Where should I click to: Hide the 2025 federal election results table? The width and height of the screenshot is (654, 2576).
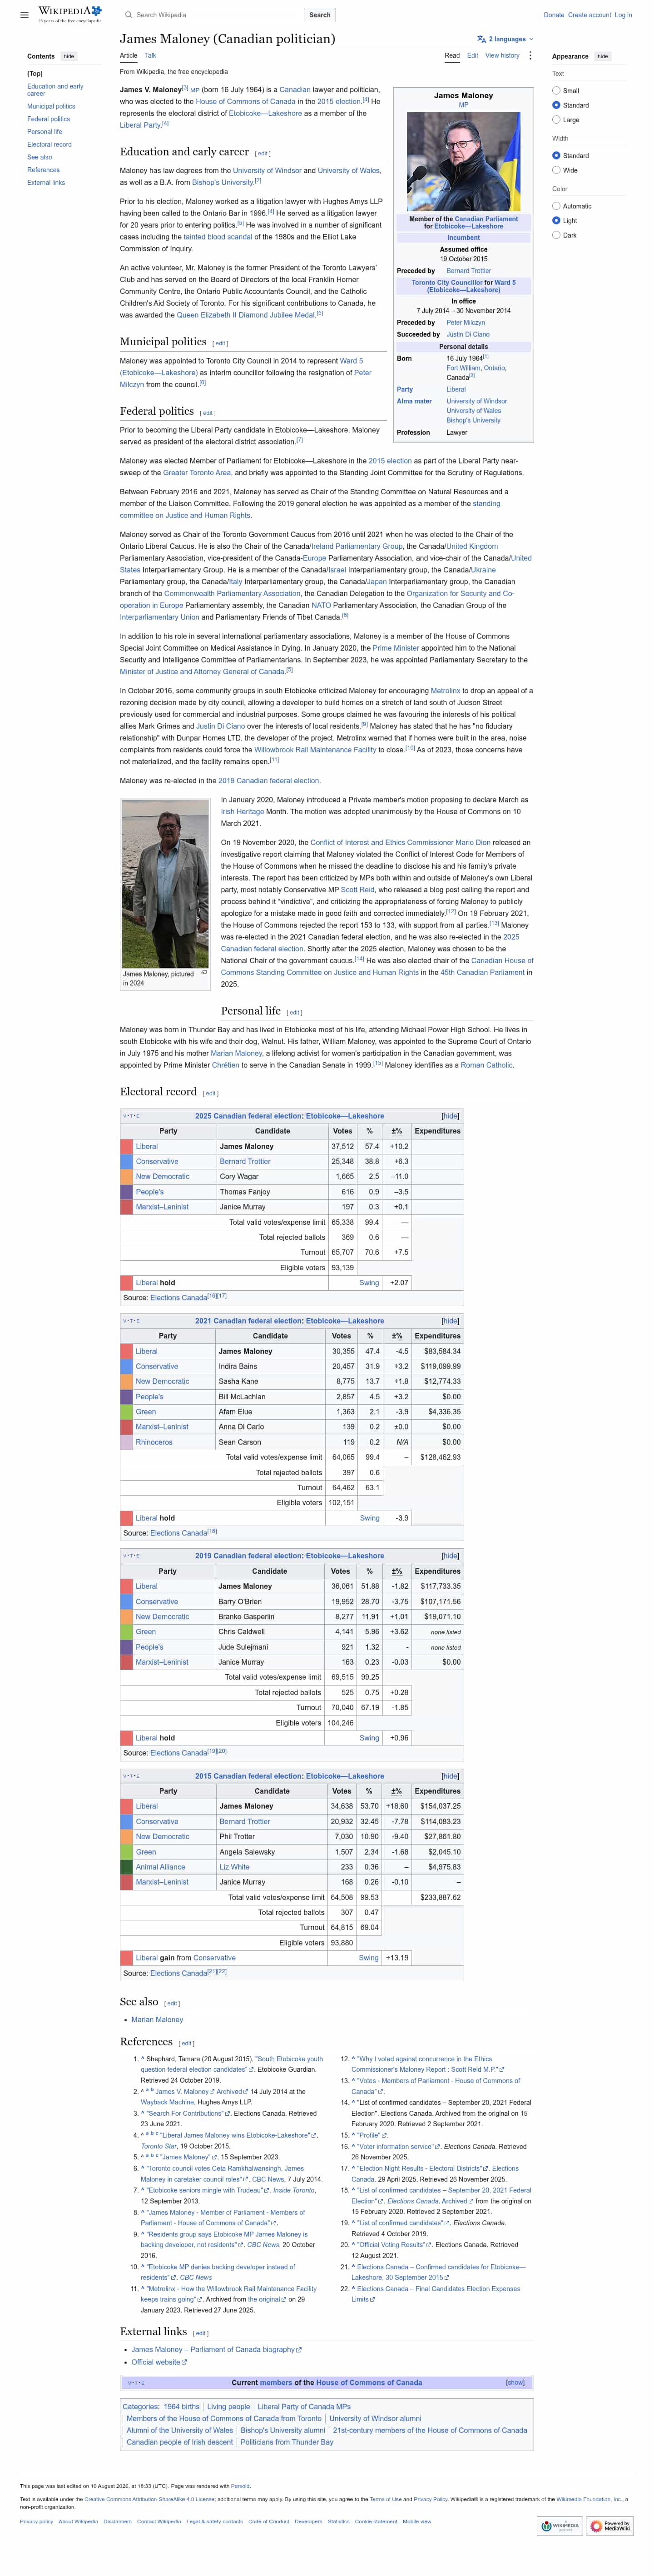click(450, 1115)
